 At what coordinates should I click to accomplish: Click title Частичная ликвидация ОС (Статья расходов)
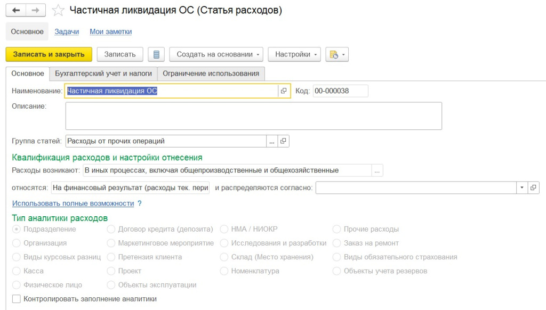point(176,10)
